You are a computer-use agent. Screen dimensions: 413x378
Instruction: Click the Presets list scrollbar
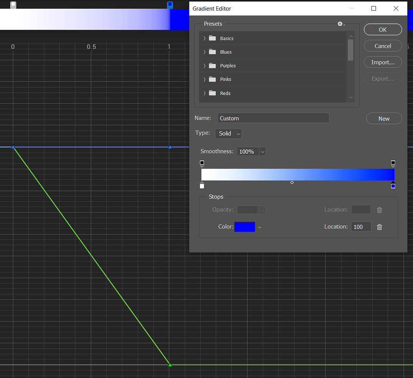(x=351, y=49)
